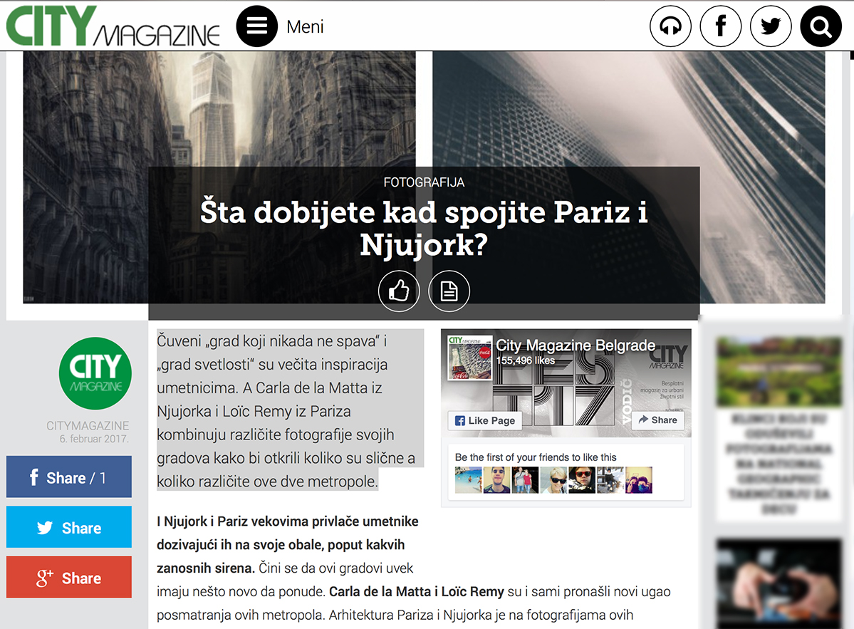Click the left hero skyscraper photo

pos(219,109)
